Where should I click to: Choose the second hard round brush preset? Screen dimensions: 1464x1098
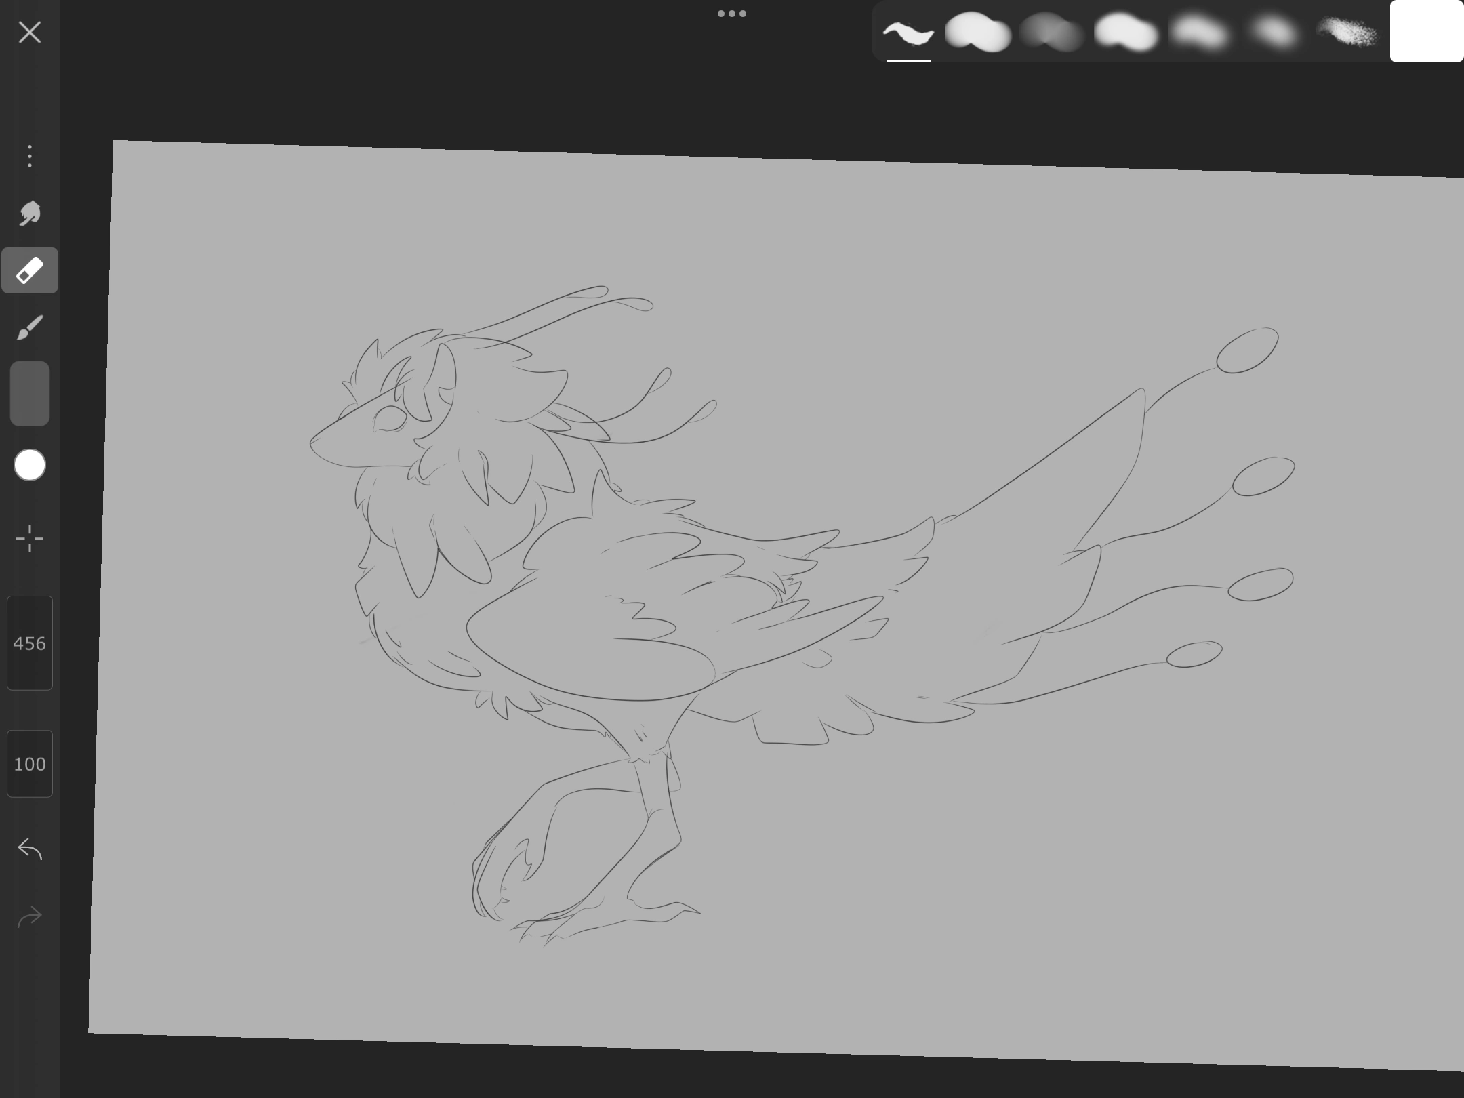(x=977, y=33)
